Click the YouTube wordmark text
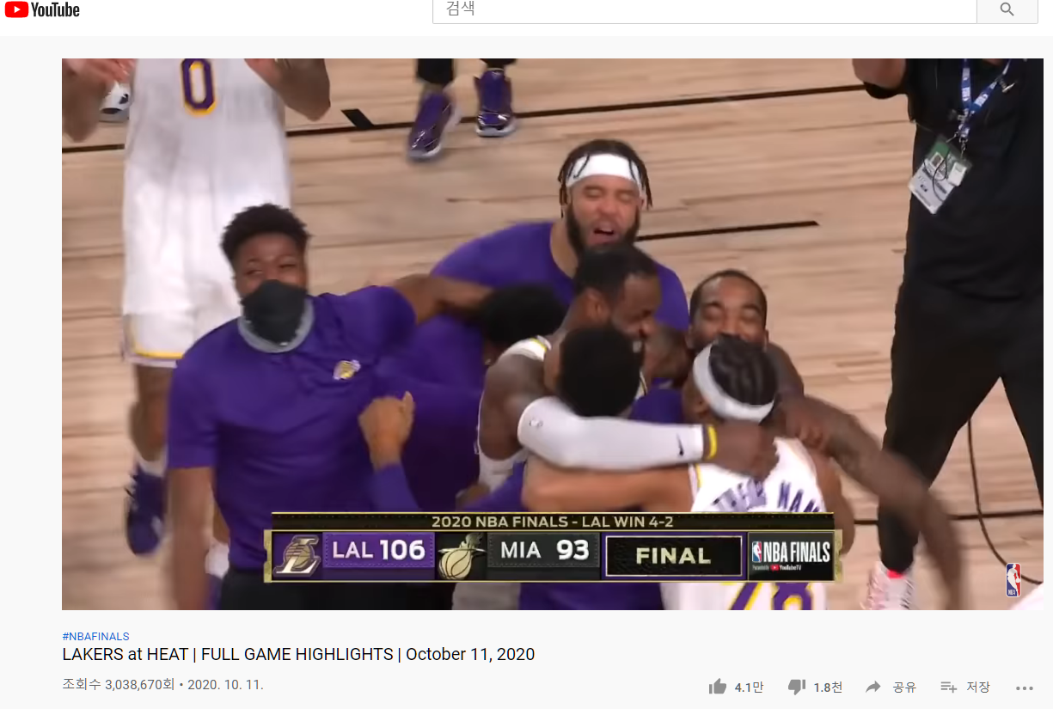The width and height of the screenshot is (1053, 709). click(x=56, y=9)
